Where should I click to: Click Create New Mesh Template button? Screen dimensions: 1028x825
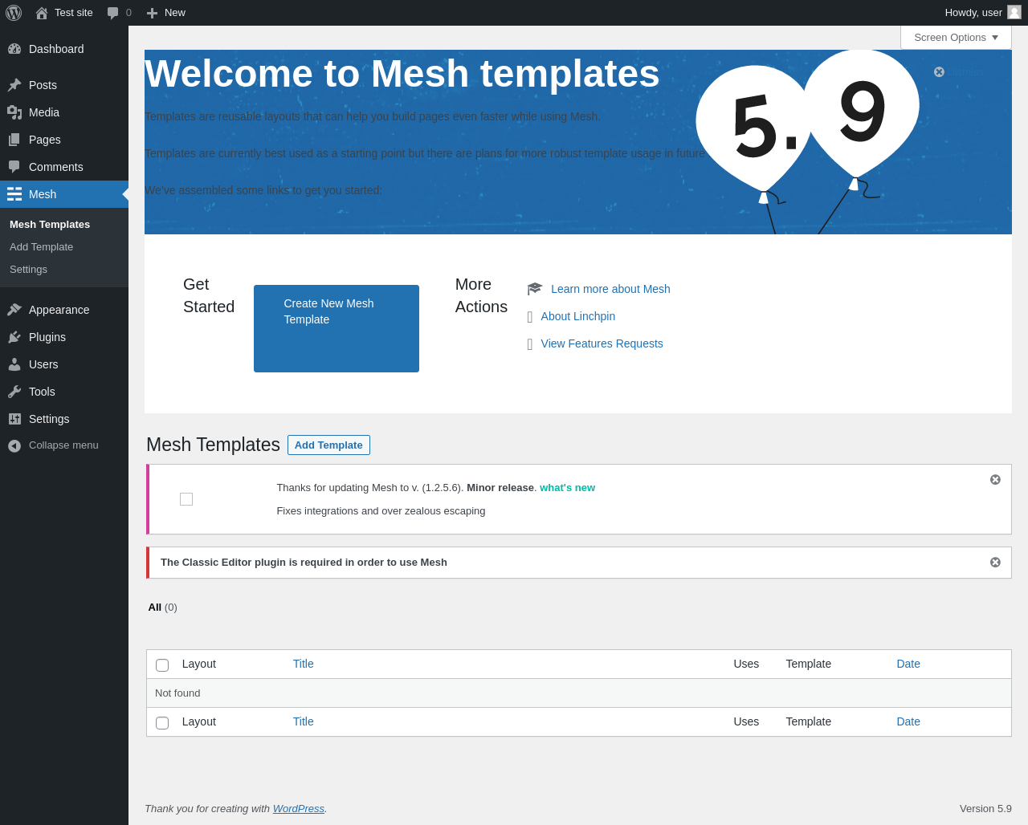click(x=337, y=328)
